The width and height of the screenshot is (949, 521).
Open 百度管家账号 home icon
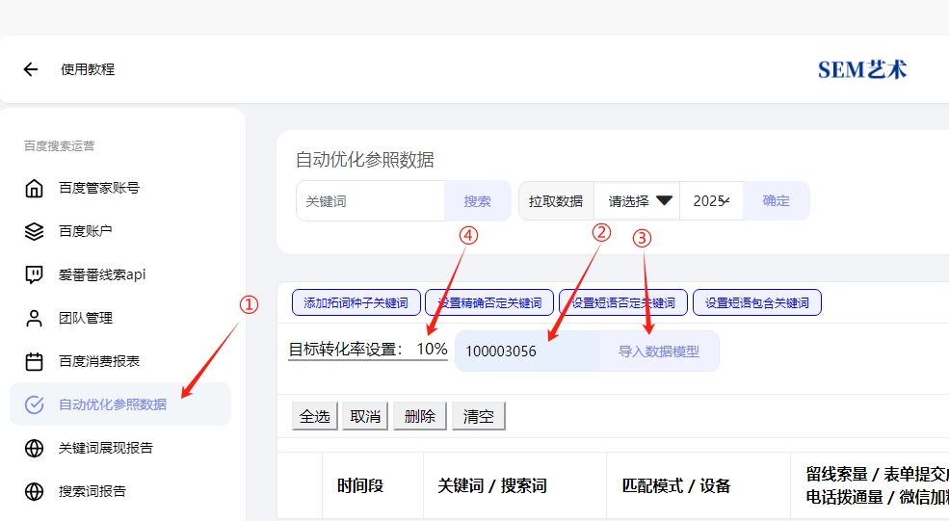[35, 188]
